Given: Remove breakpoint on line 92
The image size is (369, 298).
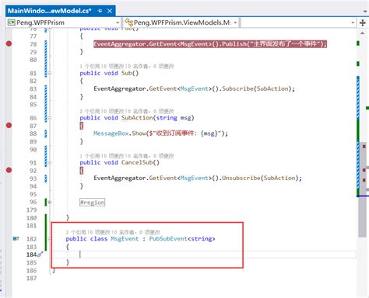Looking at the screenshot, I should pyautogui.click(x=9, y=170).
